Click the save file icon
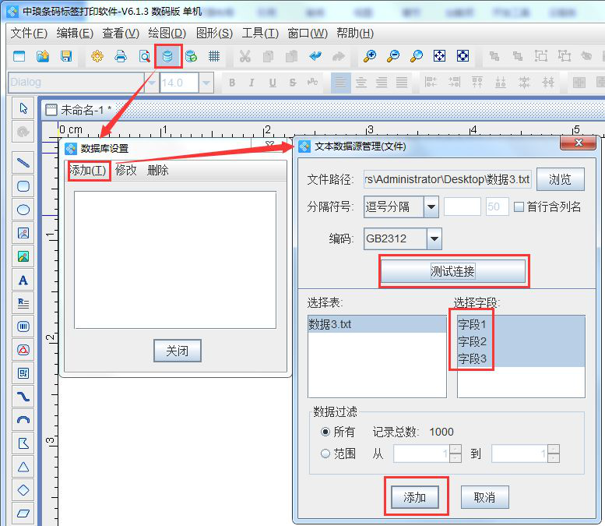Viewport: 605px width, 526px height. pos(66,56)
